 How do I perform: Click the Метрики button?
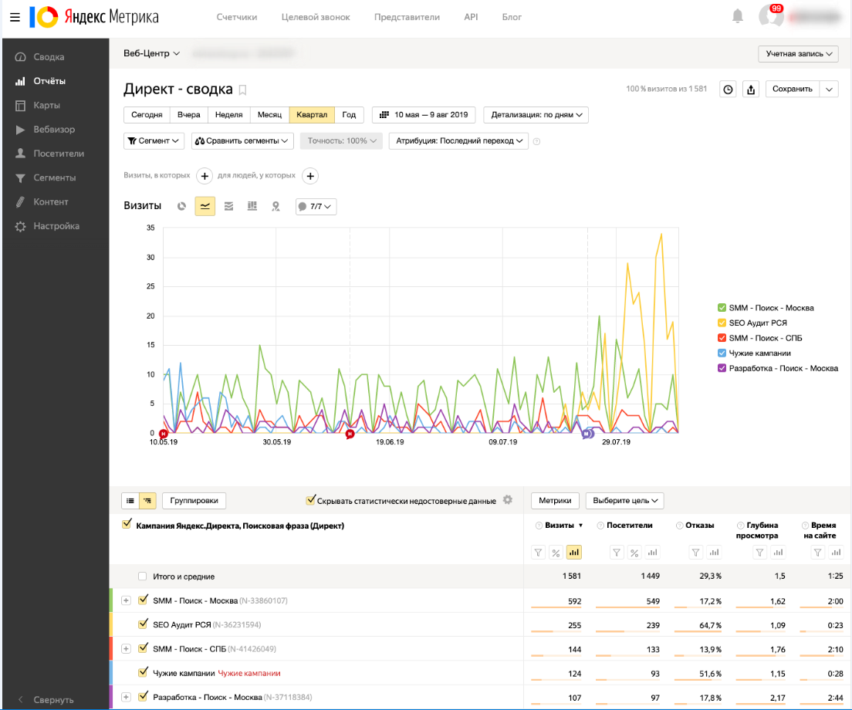click(555, 501)
